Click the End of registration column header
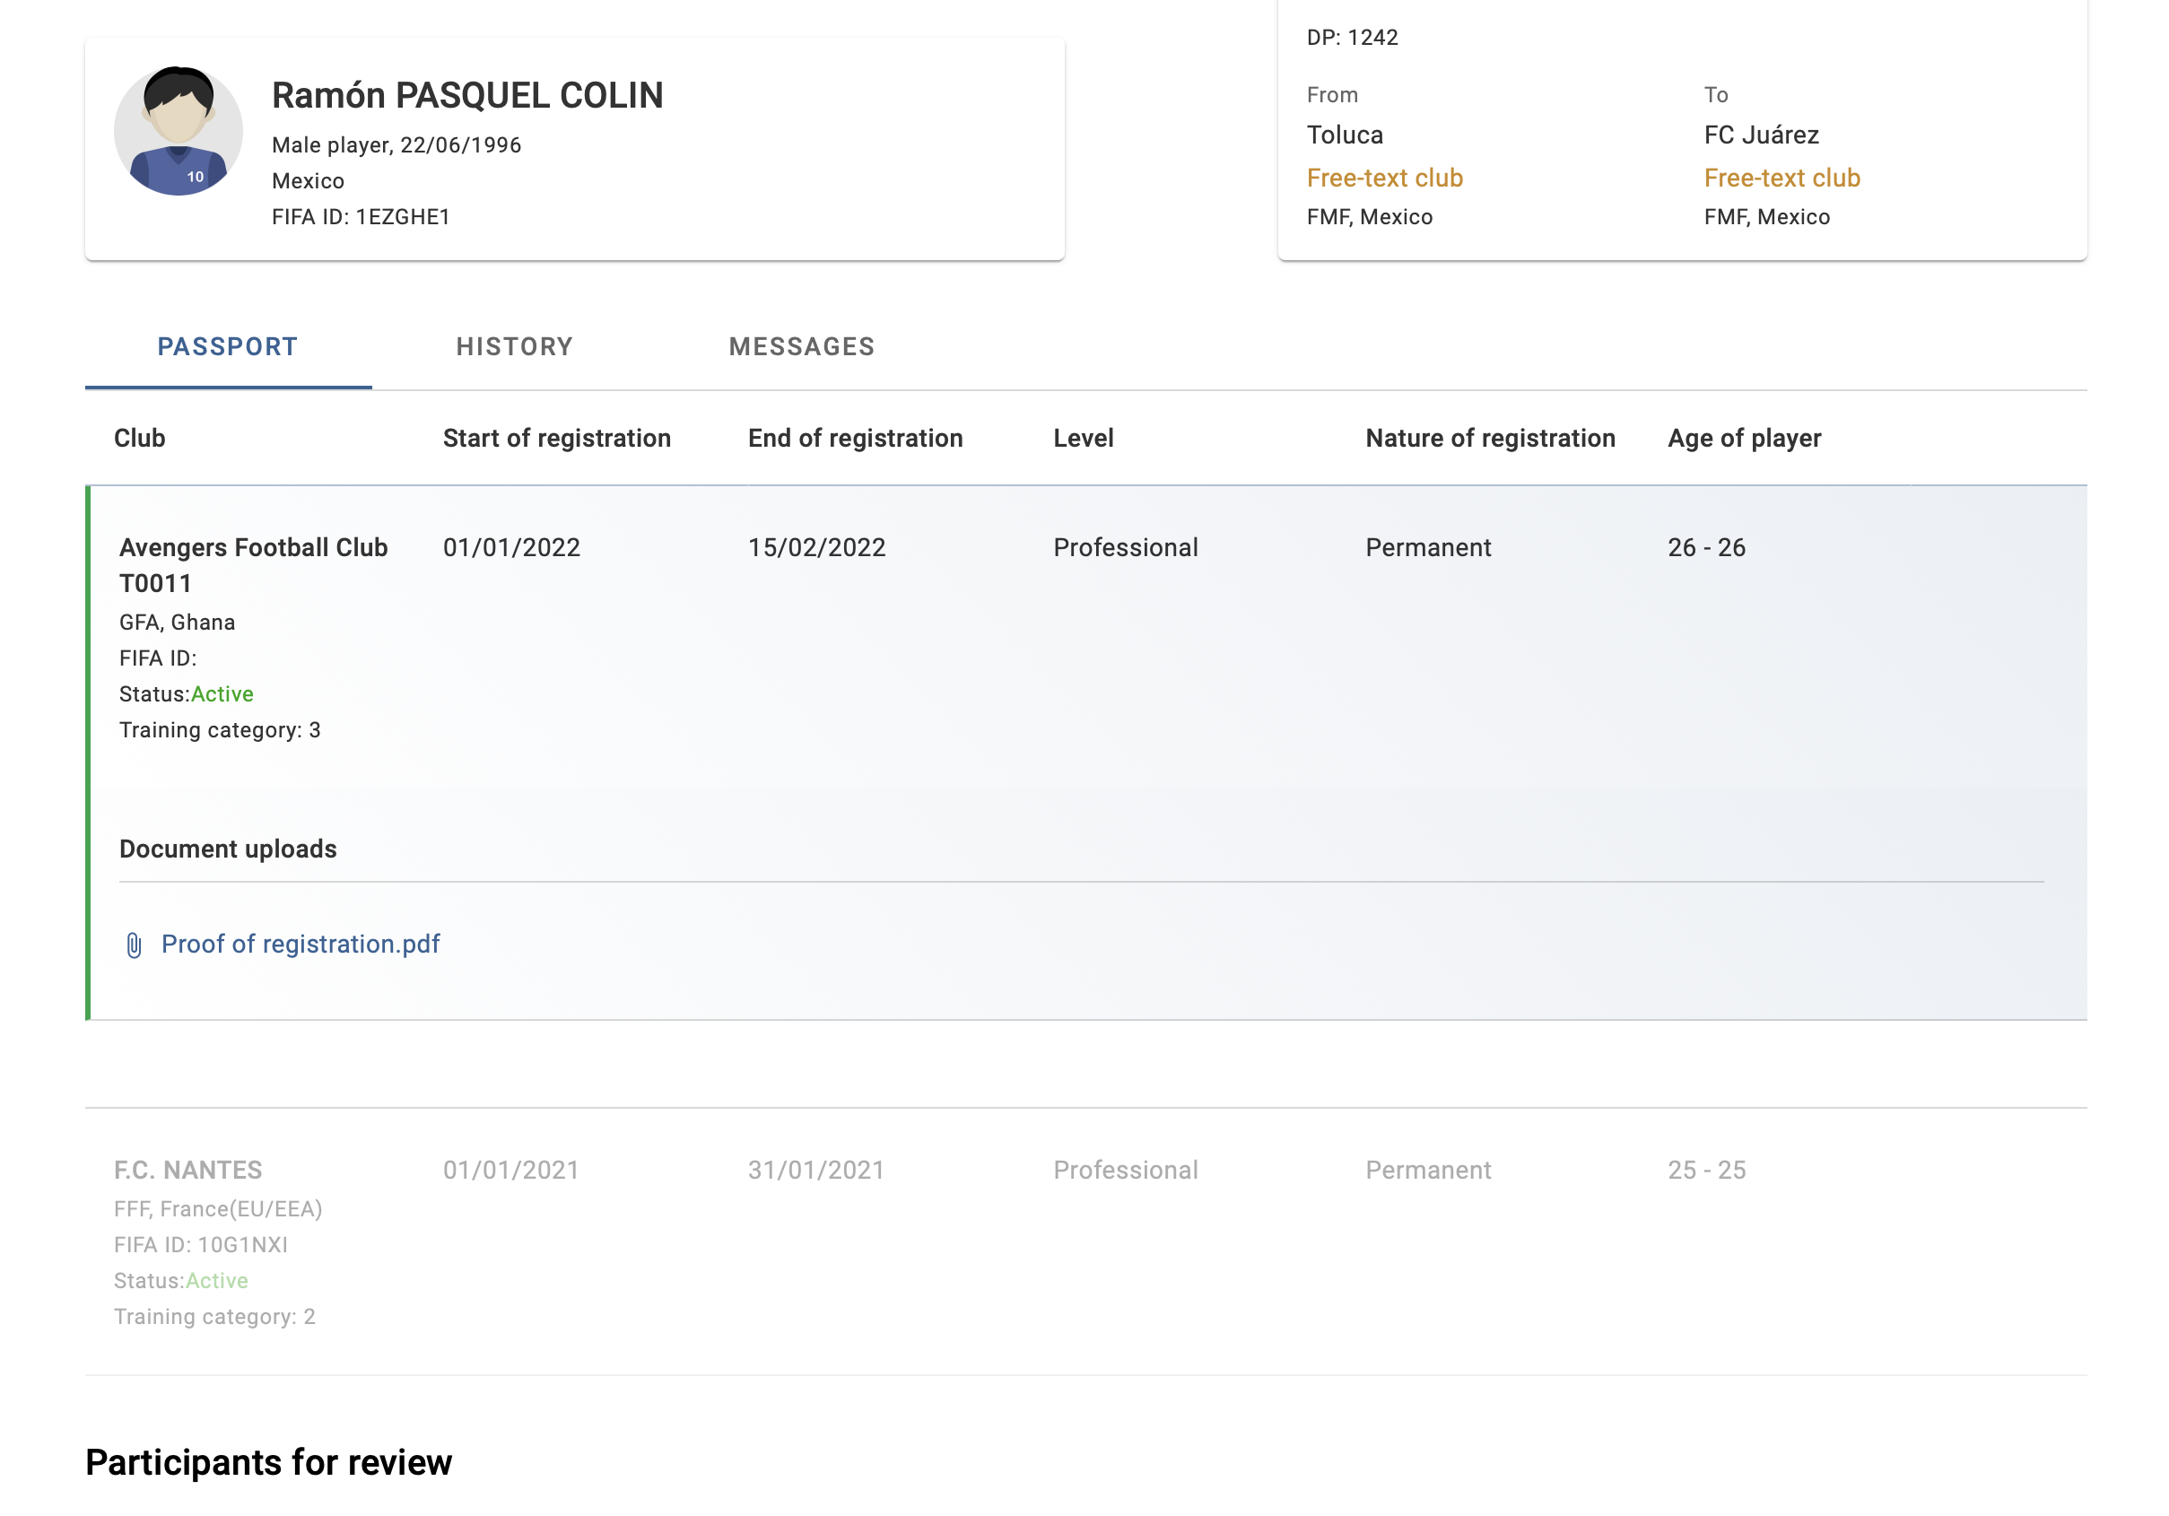The width and height of the screenshot is (2169, 1516). pos(856,439)
